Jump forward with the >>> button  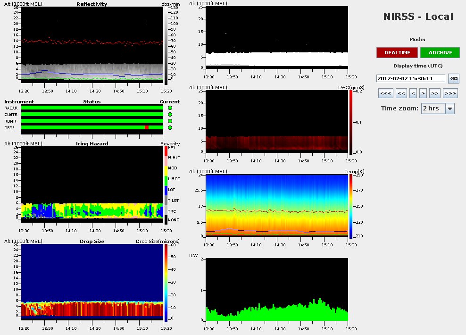[x=450, y=93]
